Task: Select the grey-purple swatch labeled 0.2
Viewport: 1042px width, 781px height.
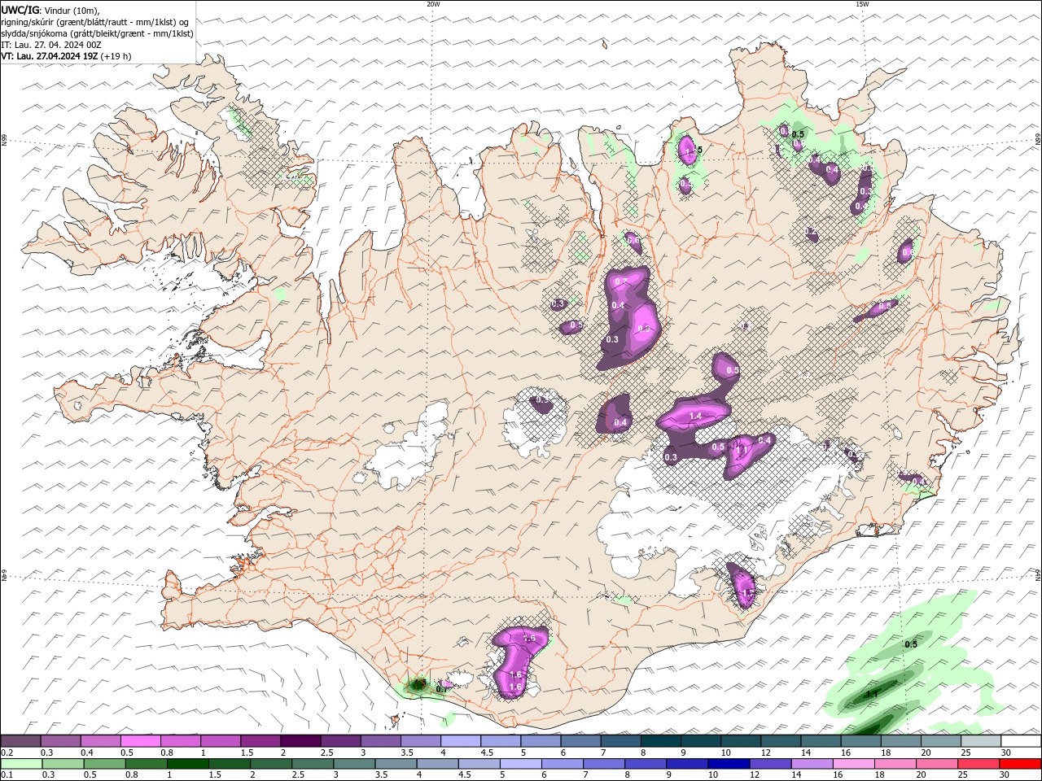Action: click(x=20, y=741)
